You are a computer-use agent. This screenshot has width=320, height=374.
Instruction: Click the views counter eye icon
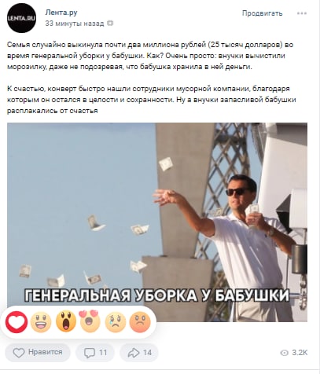click(284, 353)
